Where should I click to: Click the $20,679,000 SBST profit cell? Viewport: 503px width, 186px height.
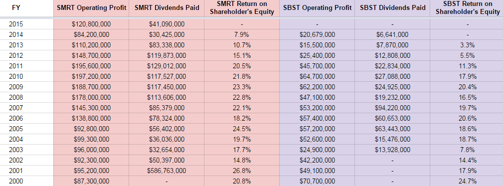tap(317, 34)
